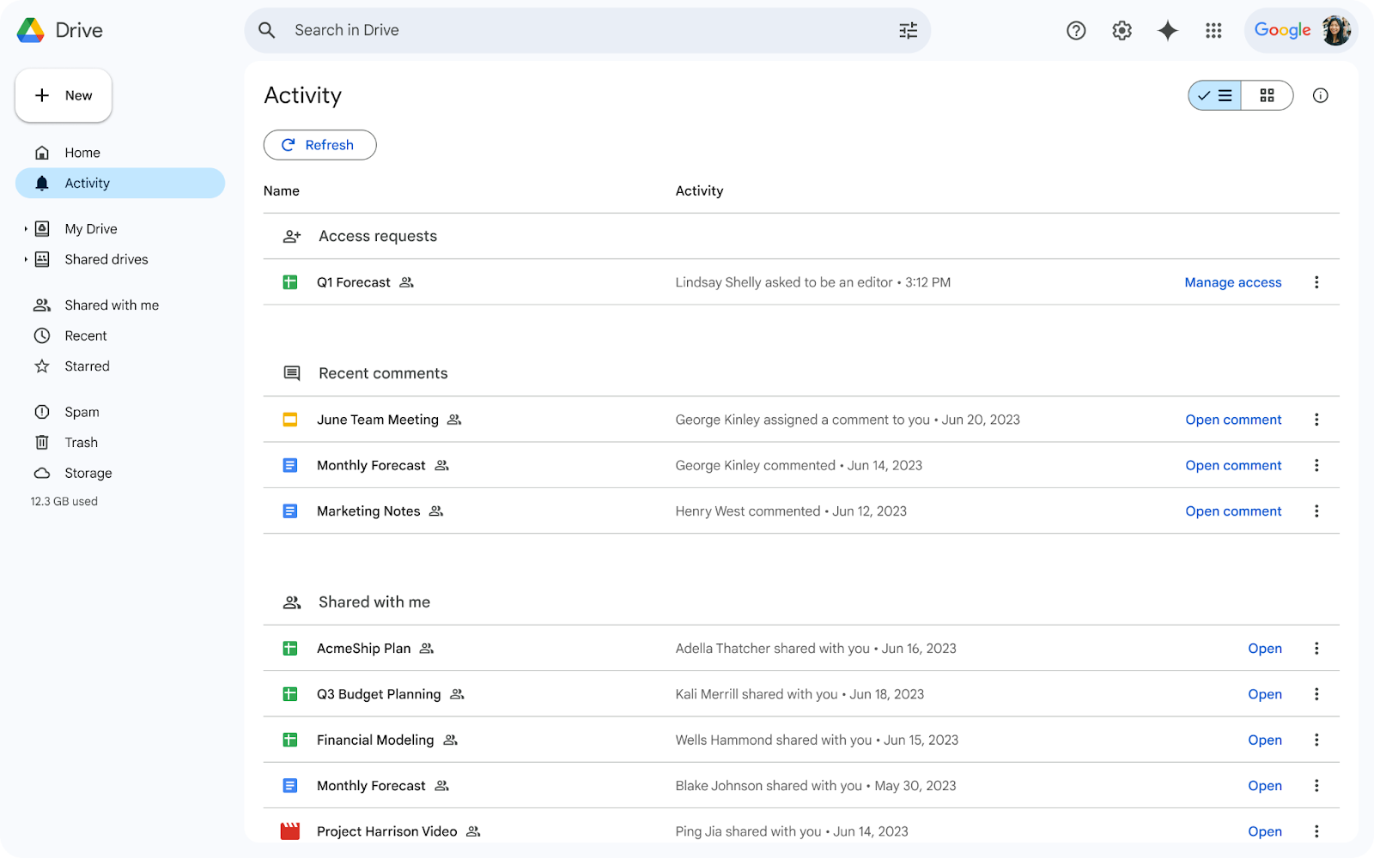This screenshot has height=858, width=1374.
Task: Open Help menu question mark icon
Action: tap(1076, 31)
